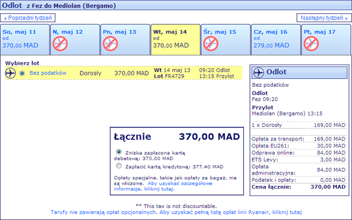352x220 pixels.
Task: Select the highlighted Wt, maj 14 tab
Action: pos(175,39)
